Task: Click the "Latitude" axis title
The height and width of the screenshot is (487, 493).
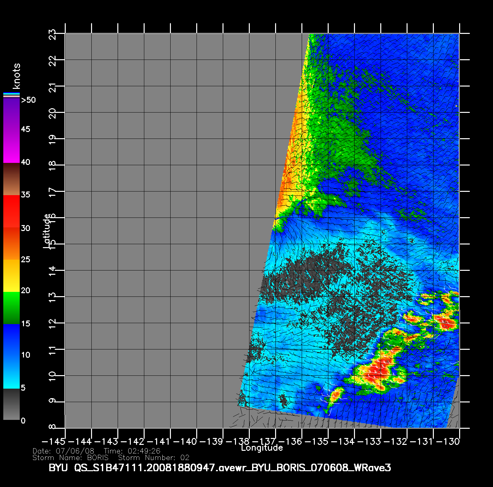Action: point(47,231)
